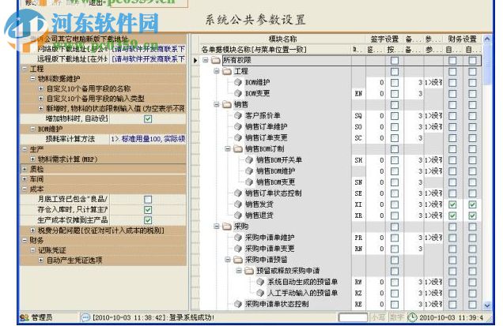503x326 pixels.
Task: Click the cube icon next to 人工手动输入的预留单
Action: pyautogui.click(x=260, y=293)
